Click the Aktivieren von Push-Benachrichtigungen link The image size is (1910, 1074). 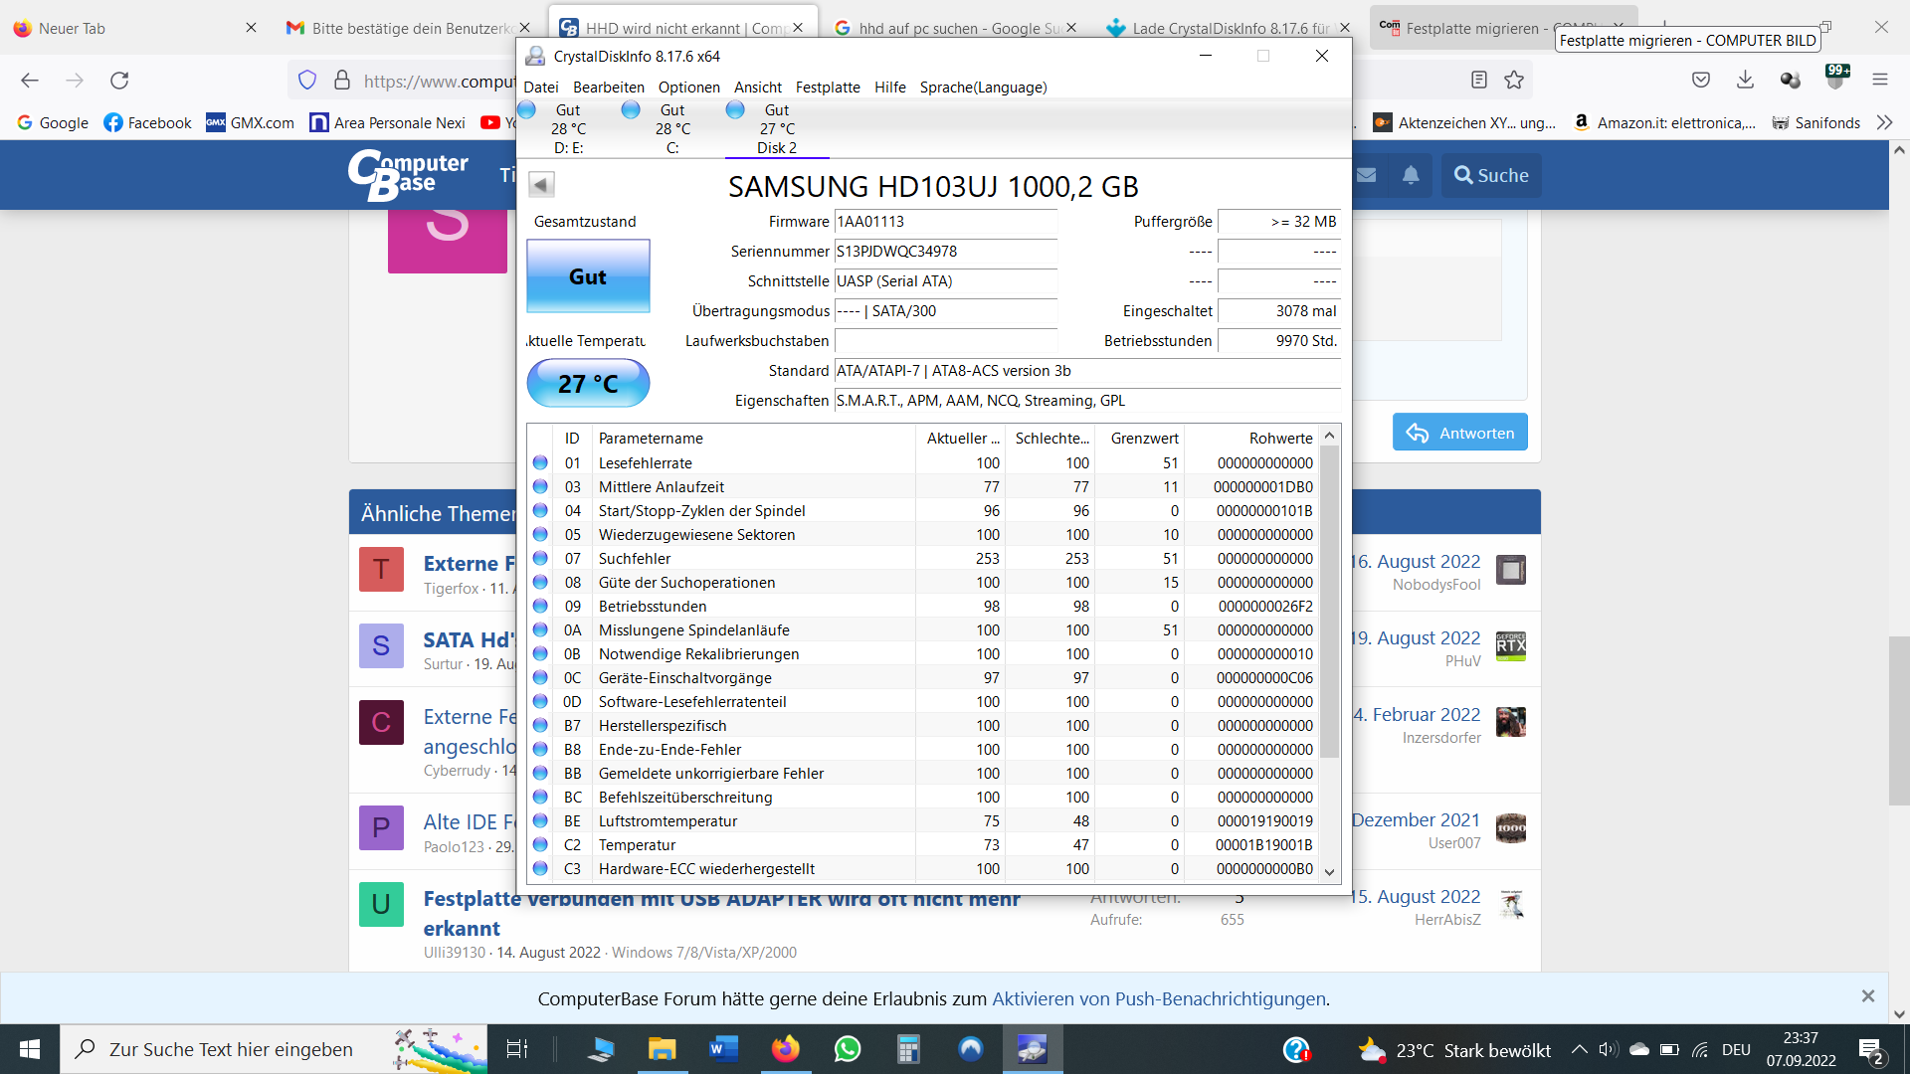click(x=1160, y=998)
